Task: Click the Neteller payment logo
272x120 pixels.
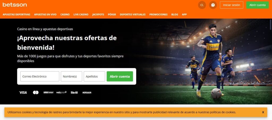Action: click(x=87, y=93)
